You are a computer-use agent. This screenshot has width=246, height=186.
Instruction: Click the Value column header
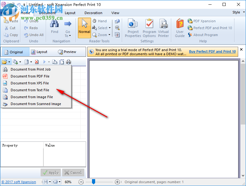(x=65, y=145)
